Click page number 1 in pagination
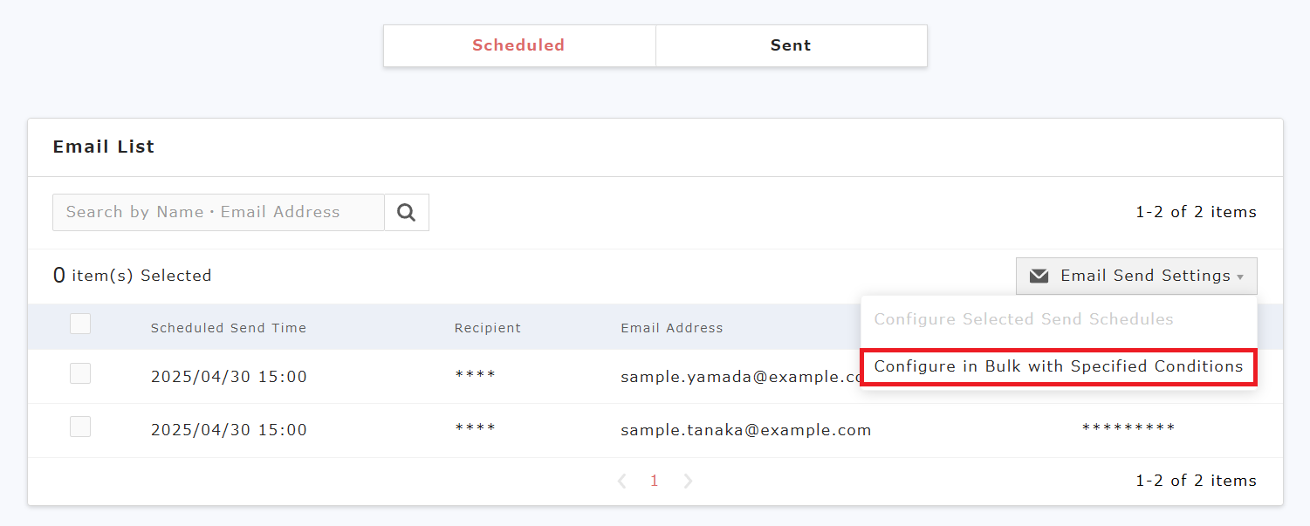Image resolution: width=1310 pixels, height=526 pixels. tap(655, 481)
